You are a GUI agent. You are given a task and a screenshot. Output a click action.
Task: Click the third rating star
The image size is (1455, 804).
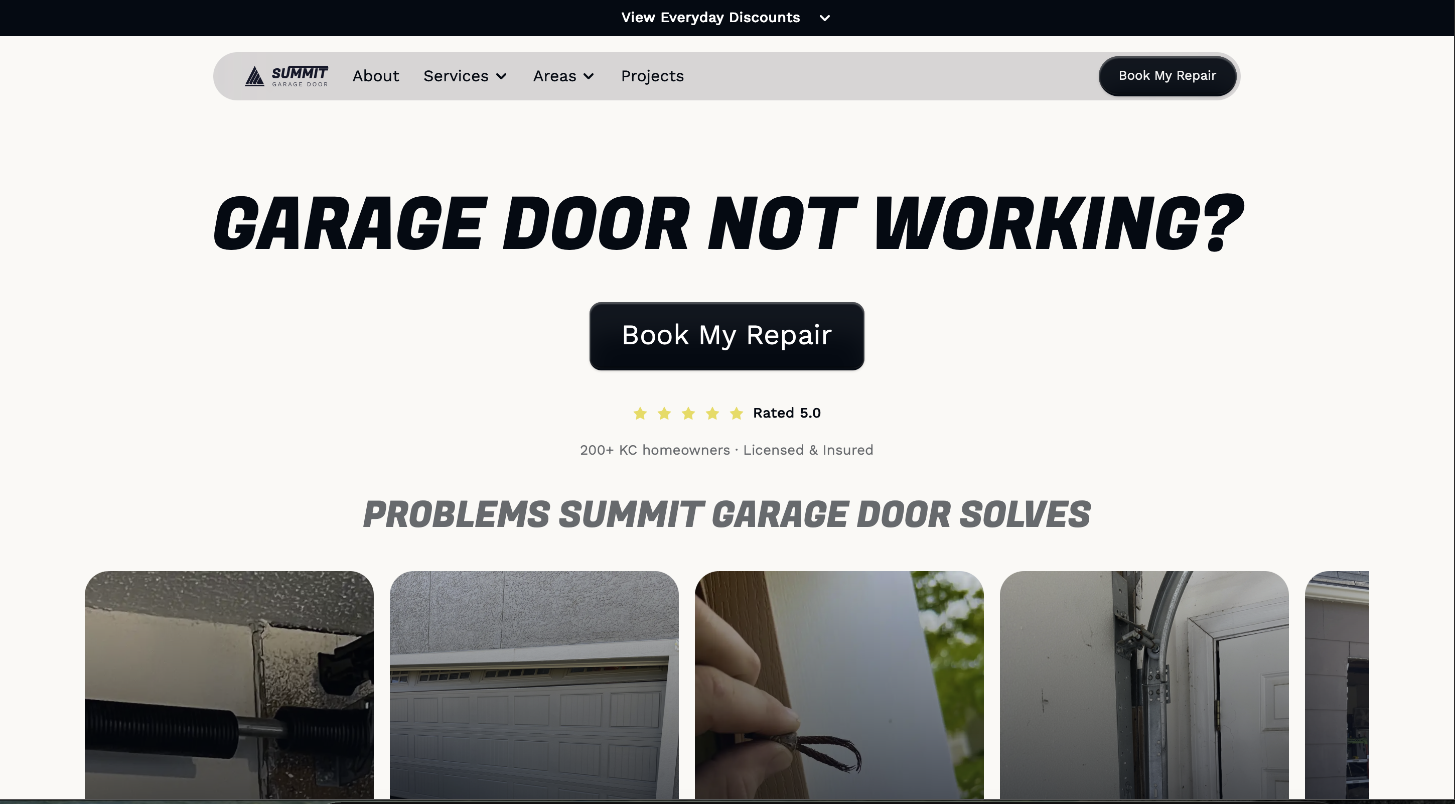click(x=688, y=414)
